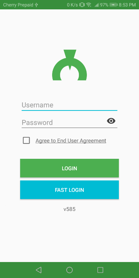
Task: Tap the Android home circle icon
Action: point(69,270)
